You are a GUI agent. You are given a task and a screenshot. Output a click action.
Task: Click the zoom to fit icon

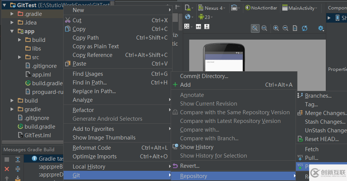tap(255, 28)
